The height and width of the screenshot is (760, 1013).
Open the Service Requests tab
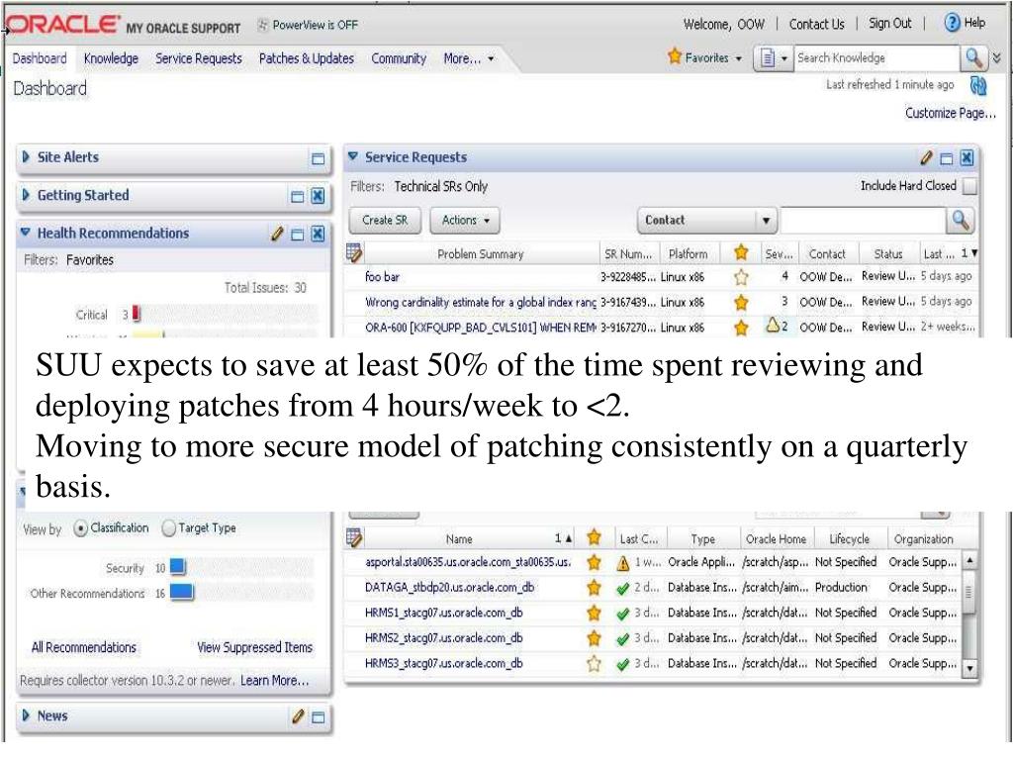coord(198,58)
